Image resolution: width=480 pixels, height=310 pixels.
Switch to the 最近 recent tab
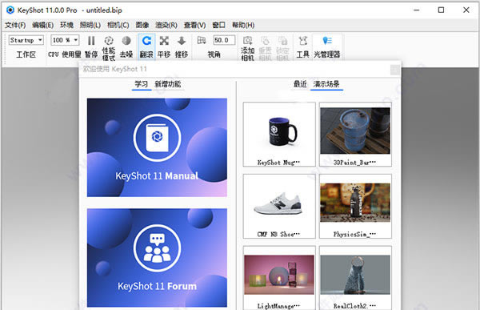coord(300,84)
